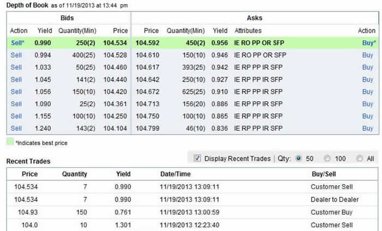Buy at the 104.642 ask row
The height and width of the screenshot is (231, 382).
pos(368,80)
